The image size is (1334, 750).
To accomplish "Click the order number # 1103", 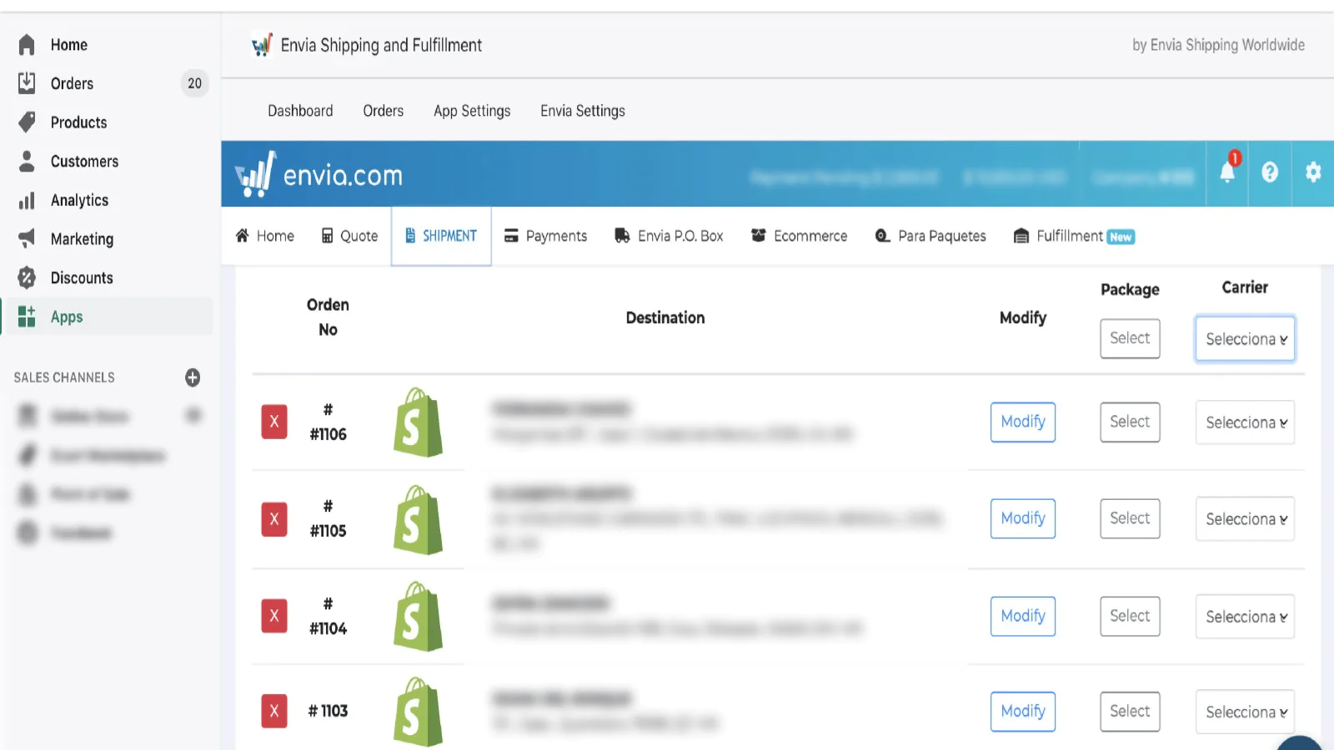I will [x=328, y=711].
